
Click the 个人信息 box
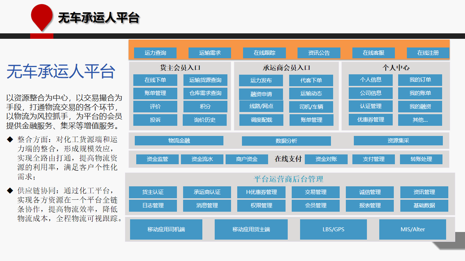click(x=371, y=80)
